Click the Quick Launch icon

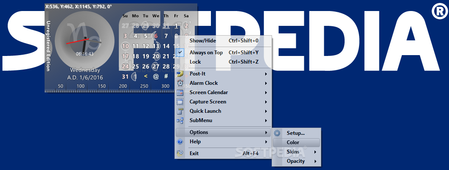[180, 111]
